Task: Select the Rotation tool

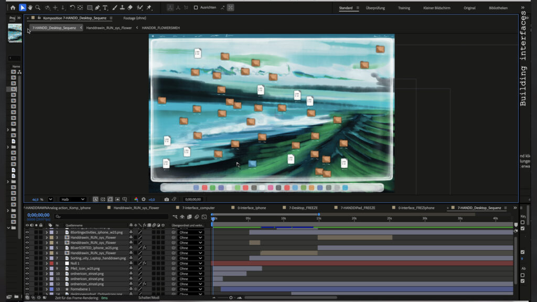Action: click(x=72, y=8)
